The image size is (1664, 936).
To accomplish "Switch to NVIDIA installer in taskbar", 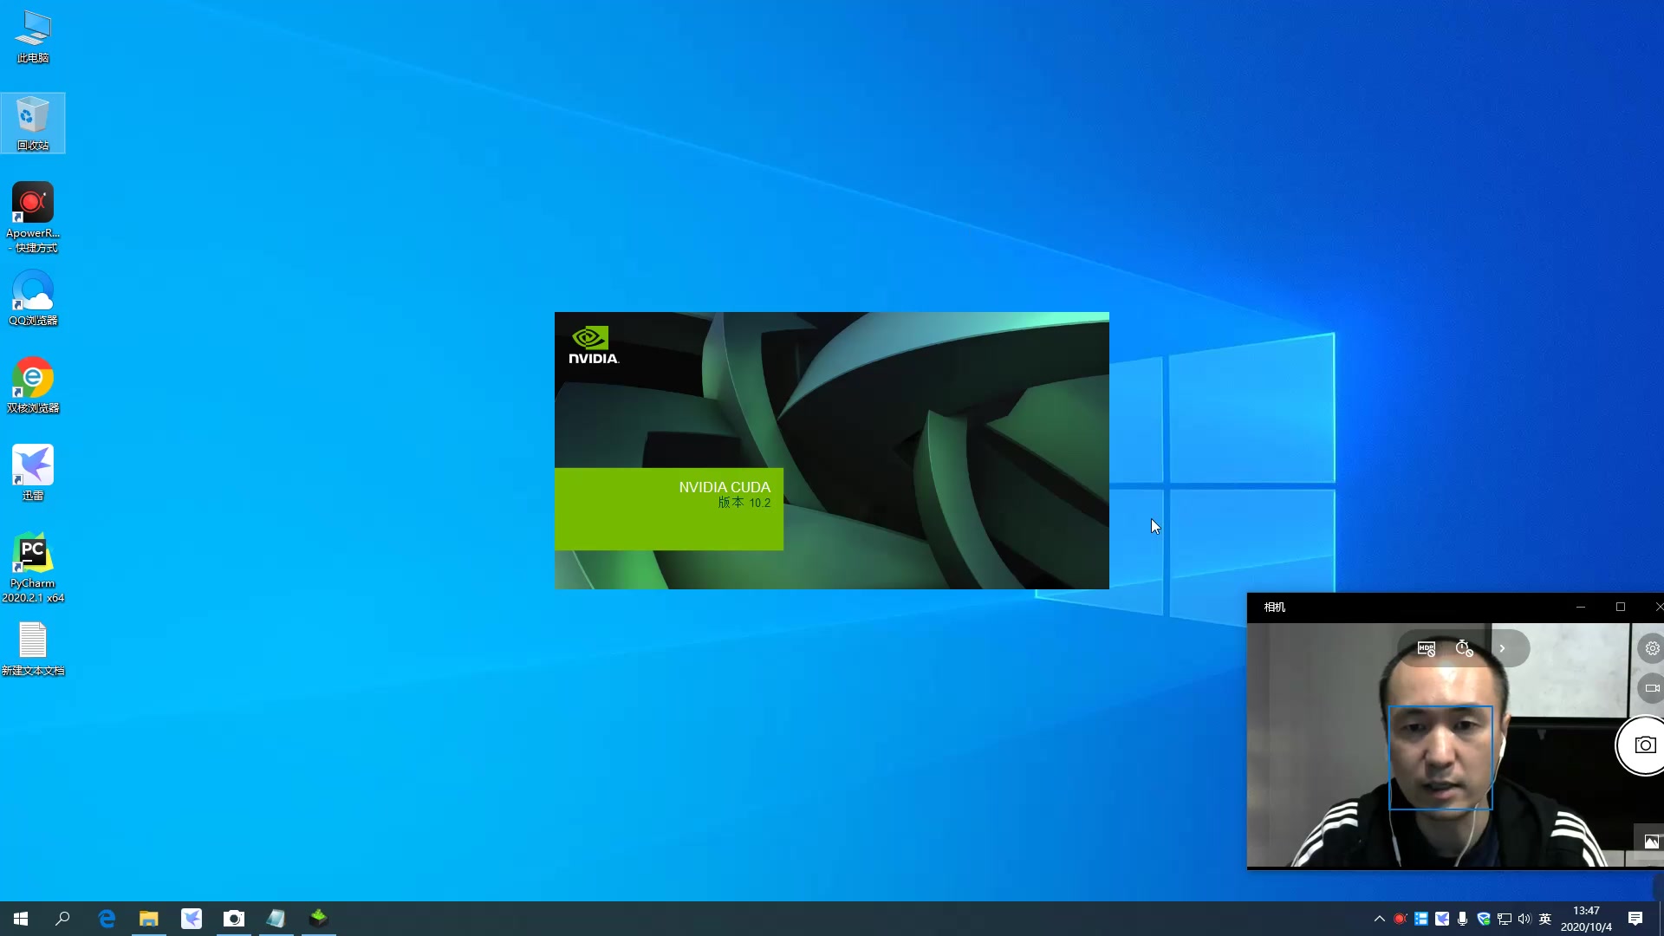I will click(x=319, y=919).
